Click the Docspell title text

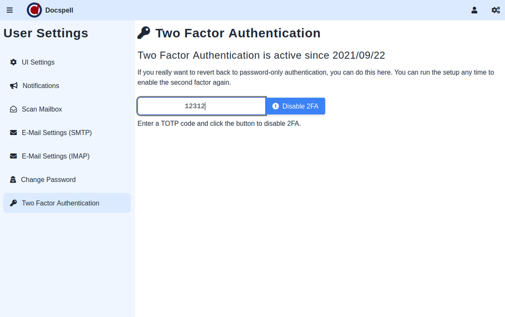click(59, 10)
